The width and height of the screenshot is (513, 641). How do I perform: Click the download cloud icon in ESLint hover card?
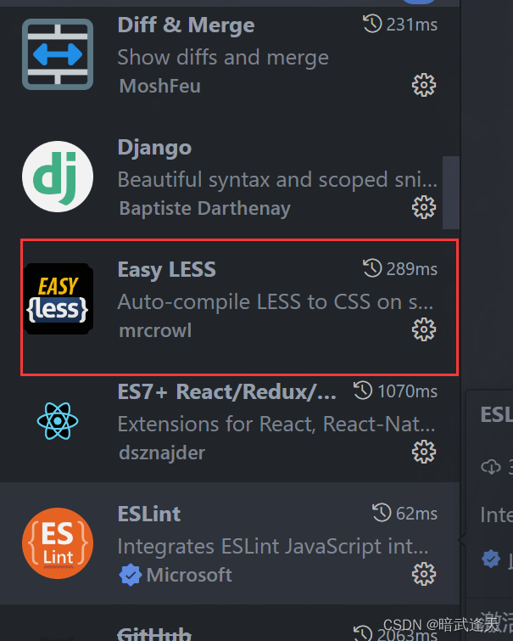point(491,466)
